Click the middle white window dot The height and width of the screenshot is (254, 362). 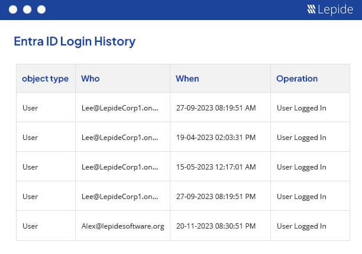27,9
